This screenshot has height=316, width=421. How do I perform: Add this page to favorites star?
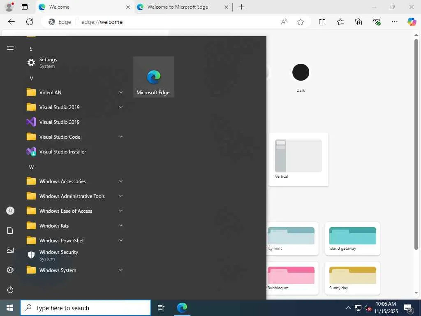[301, 22]
